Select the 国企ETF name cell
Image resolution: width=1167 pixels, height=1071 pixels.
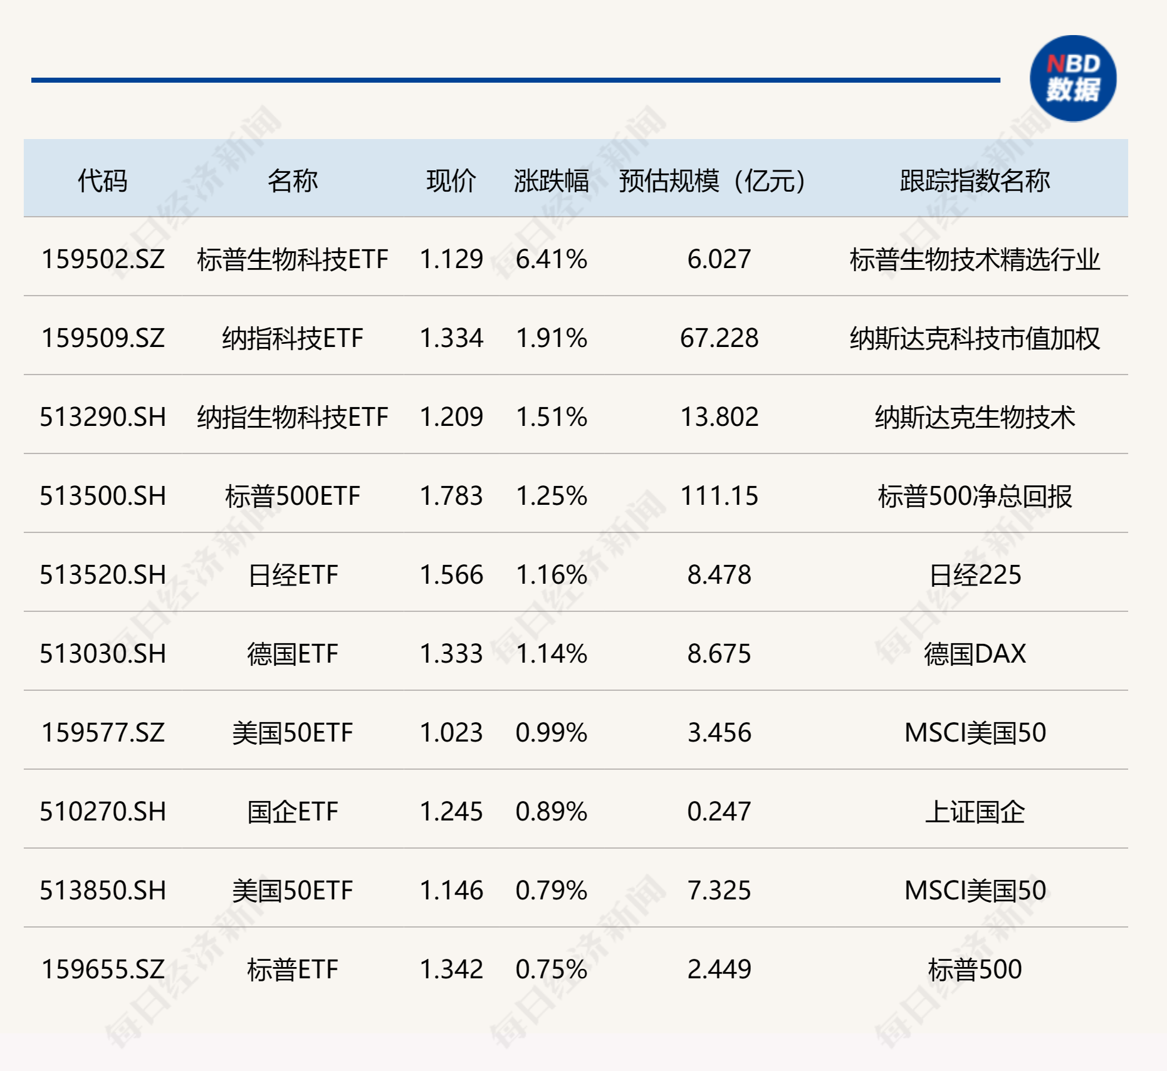[x=293, y=812]
